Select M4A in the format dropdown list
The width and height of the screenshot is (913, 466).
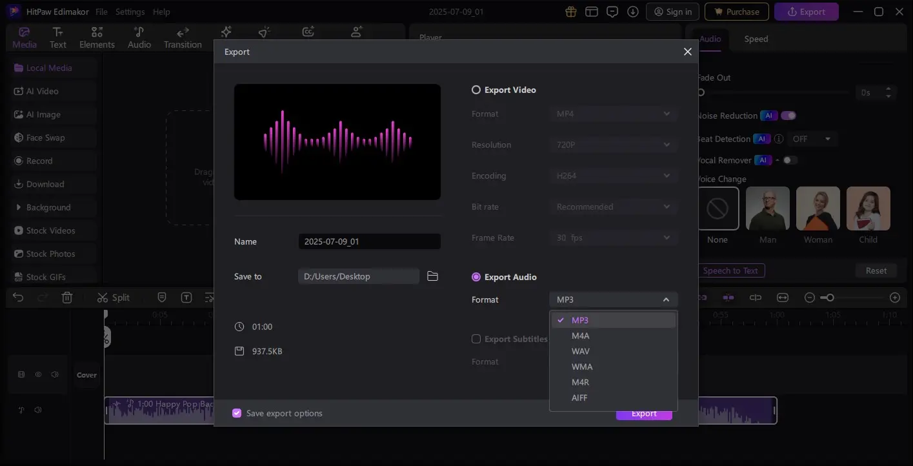click(x=580, y=336)
